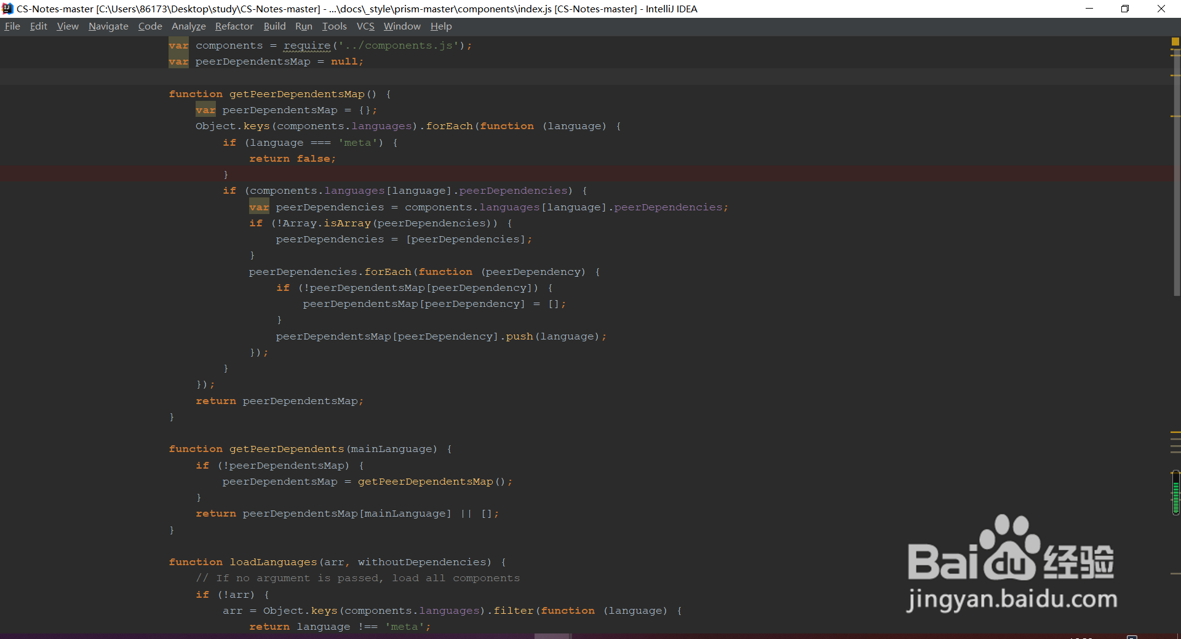
Task: Click 'getPeerDependents' in 'function getPeerDependents(mainLanguage)'
Action: tap(287, 449)
